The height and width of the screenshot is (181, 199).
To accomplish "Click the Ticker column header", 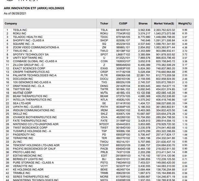I will click(104, 23).
